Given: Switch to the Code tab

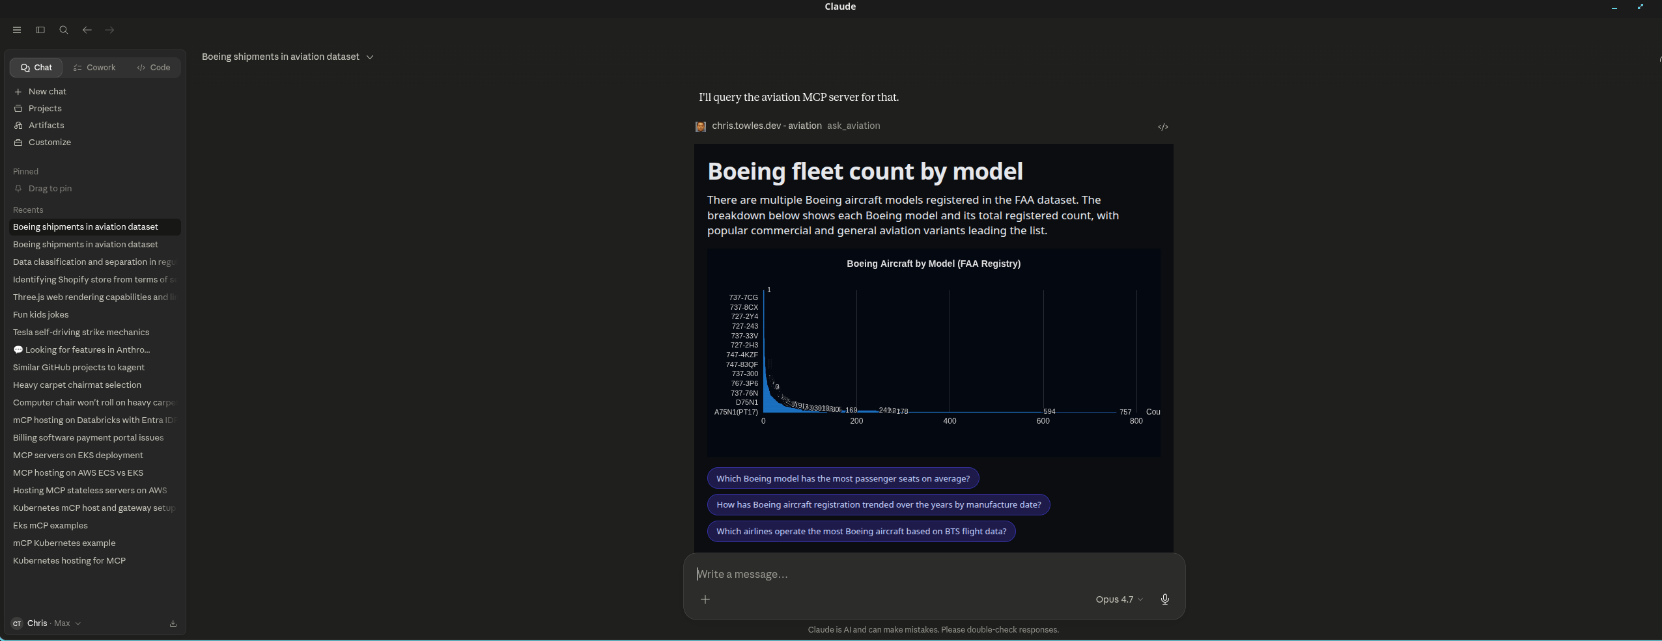Looking at the screenshot, I should [154, 68].
